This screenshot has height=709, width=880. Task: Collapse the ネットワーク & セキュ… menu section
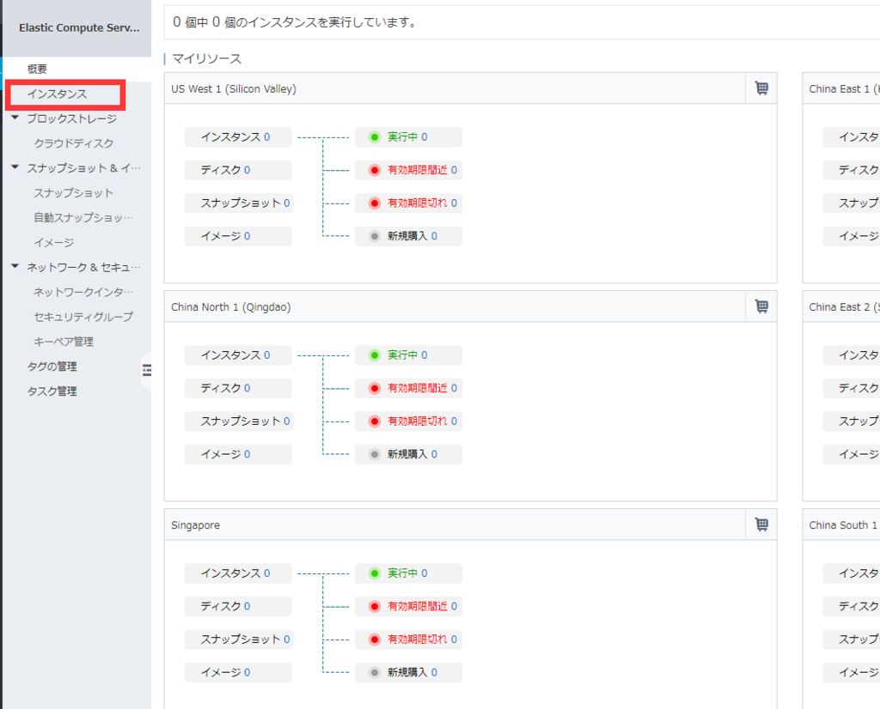tap(15, 266)
